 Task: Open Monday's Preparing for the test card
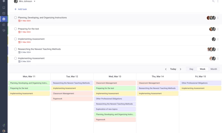pos(29,88)
